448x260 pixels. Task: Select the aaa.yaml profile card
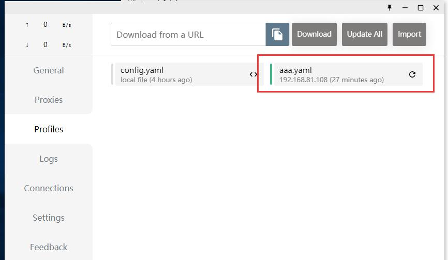346,74
